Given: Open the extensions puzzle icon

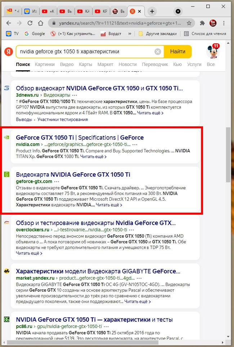Looking at the screenshot, I should (x=202, y=23).
